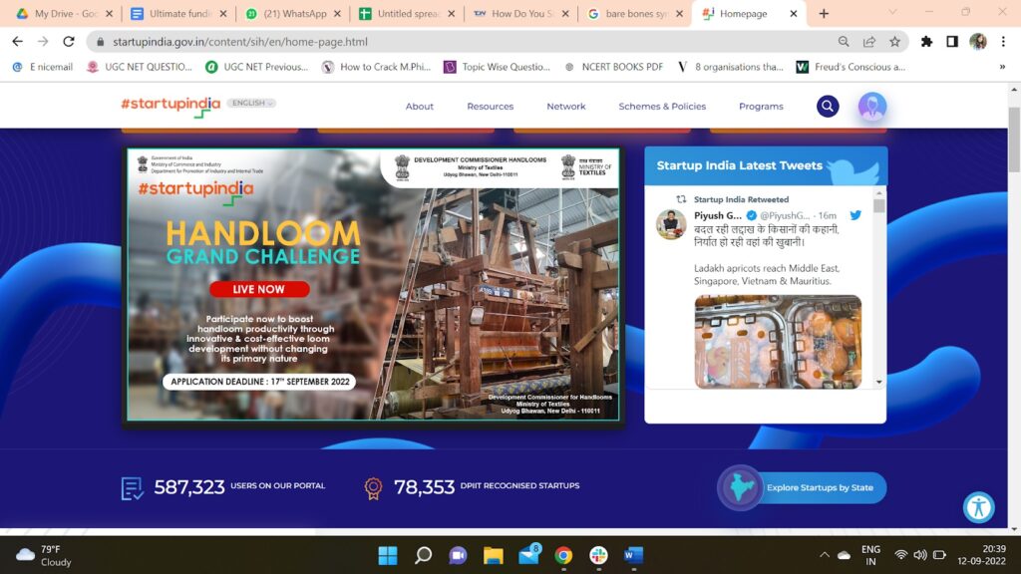The image size is (1021, 574).
Task: Open the accessibility widget icon
Action: tap(979, 507)
